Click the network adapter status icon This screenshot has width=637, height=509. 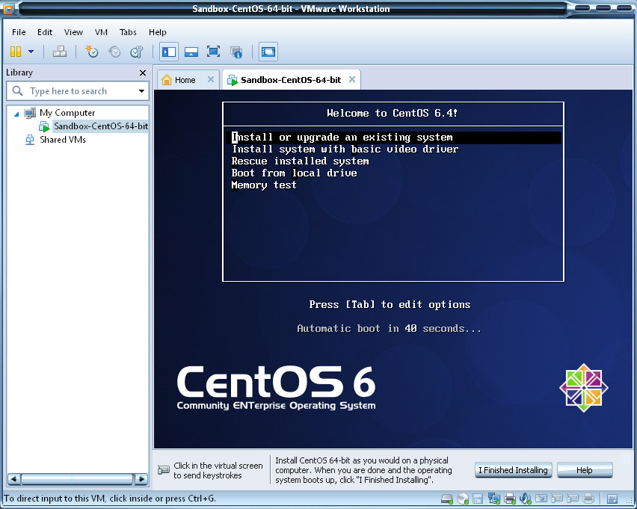click(x=494, y=499)
